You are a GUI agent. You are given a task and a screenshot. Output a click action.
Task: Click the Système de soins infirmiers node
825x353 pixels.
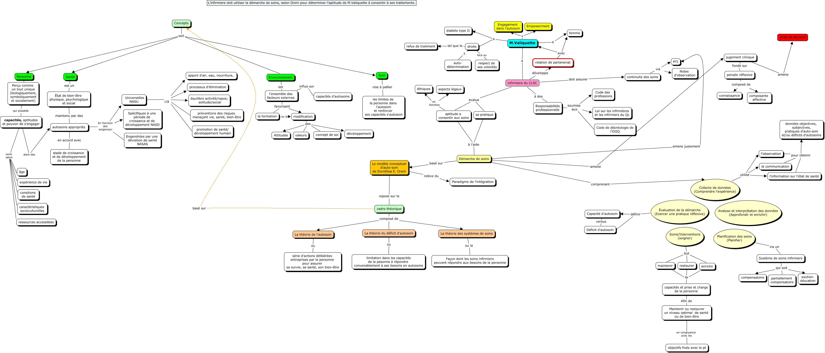(780, 258)
